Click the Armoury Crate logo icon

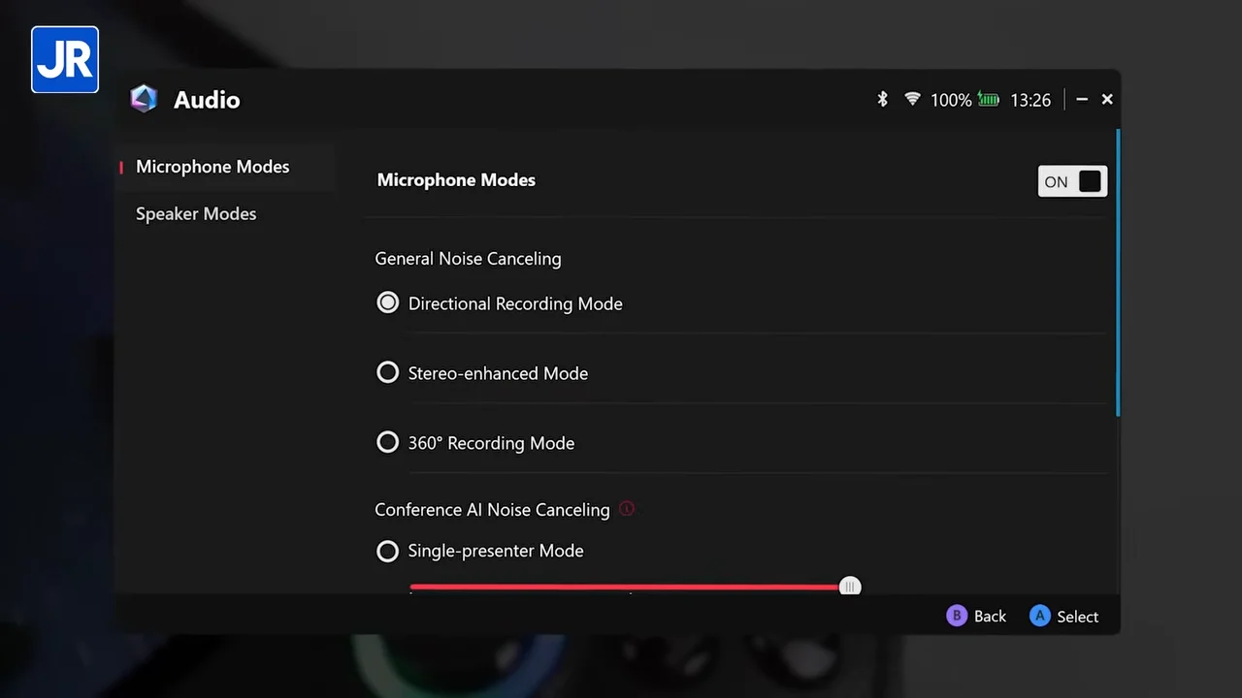click(x=144, y=99)
